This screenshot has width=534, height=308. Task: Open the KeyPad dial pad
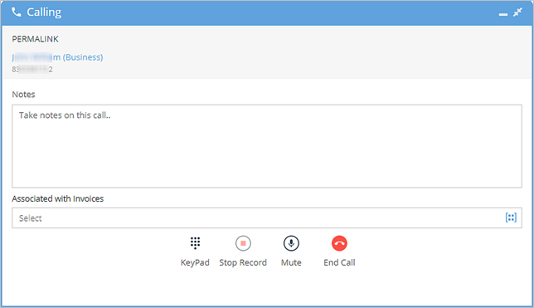tap(195, 243)
